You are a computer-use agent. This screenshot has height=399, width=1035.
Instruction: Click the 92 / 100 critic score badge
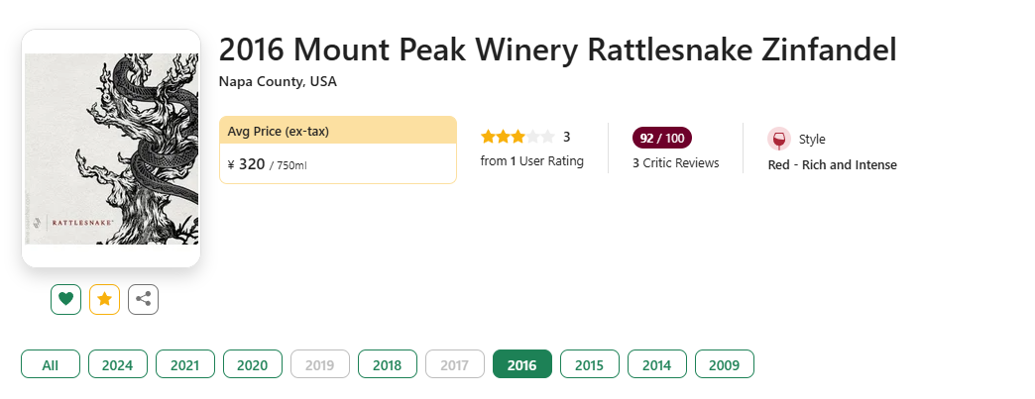pyautogui.click(x=661, y=138)
